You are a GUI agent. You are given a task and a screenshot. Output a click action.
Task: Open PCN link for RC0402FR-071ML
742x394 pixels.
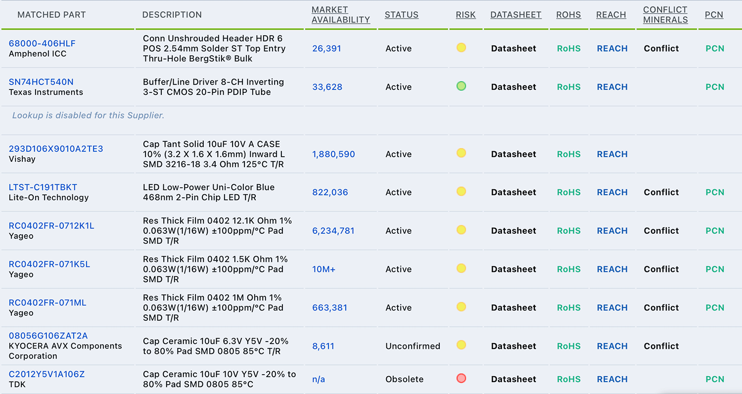click(715, 307)
